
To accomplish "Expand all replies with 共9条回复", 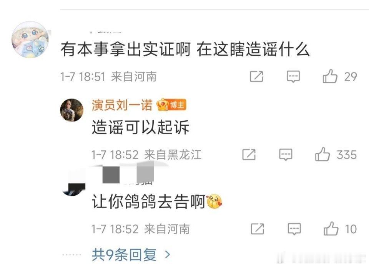I will click(x=124, y=255).
